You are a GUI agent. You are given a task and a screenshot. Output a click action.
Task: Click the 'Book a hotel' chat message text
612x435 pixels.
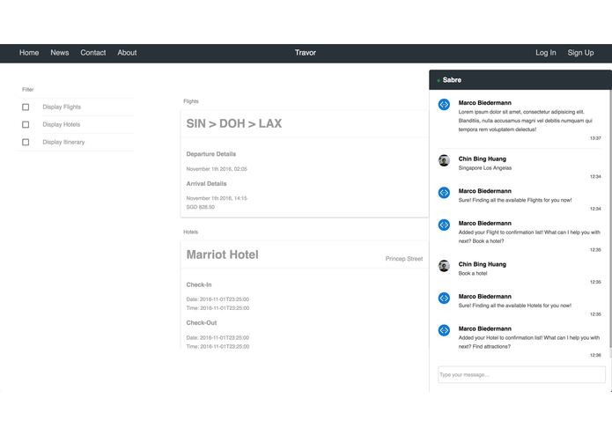coord(473,273)
